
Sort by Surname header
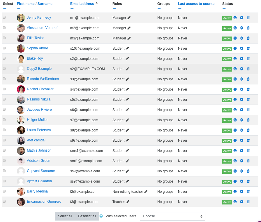coord(45,4)
